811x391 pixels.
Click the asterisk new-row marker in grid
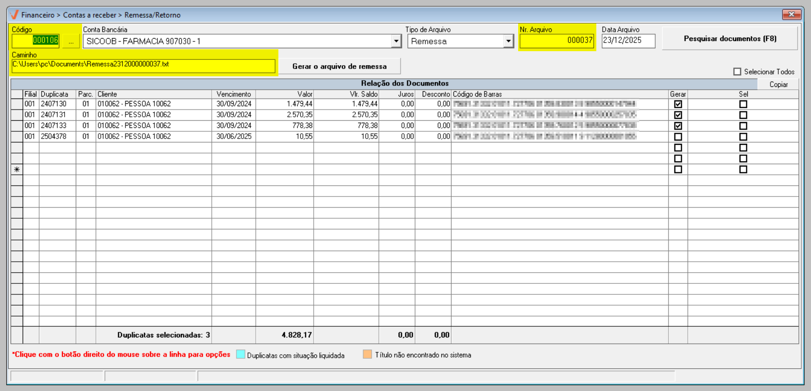[x=17, y=169]
